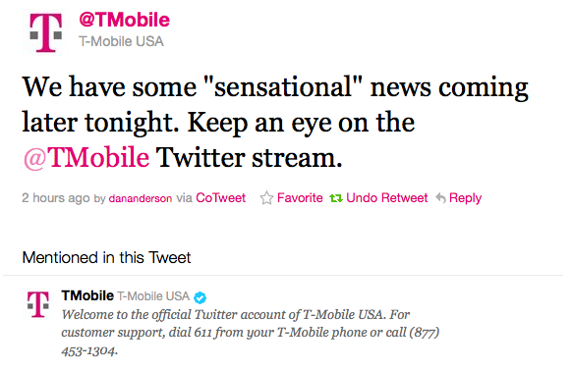Click the main tweet message text
The width and height of the screenshot is (572, 370).
275,123
